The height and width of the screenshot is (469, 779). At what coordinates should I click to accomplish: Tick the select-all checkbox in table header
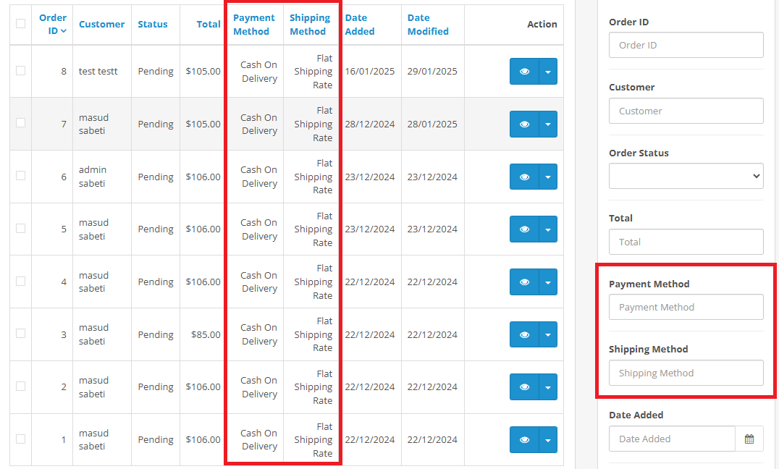20,24
